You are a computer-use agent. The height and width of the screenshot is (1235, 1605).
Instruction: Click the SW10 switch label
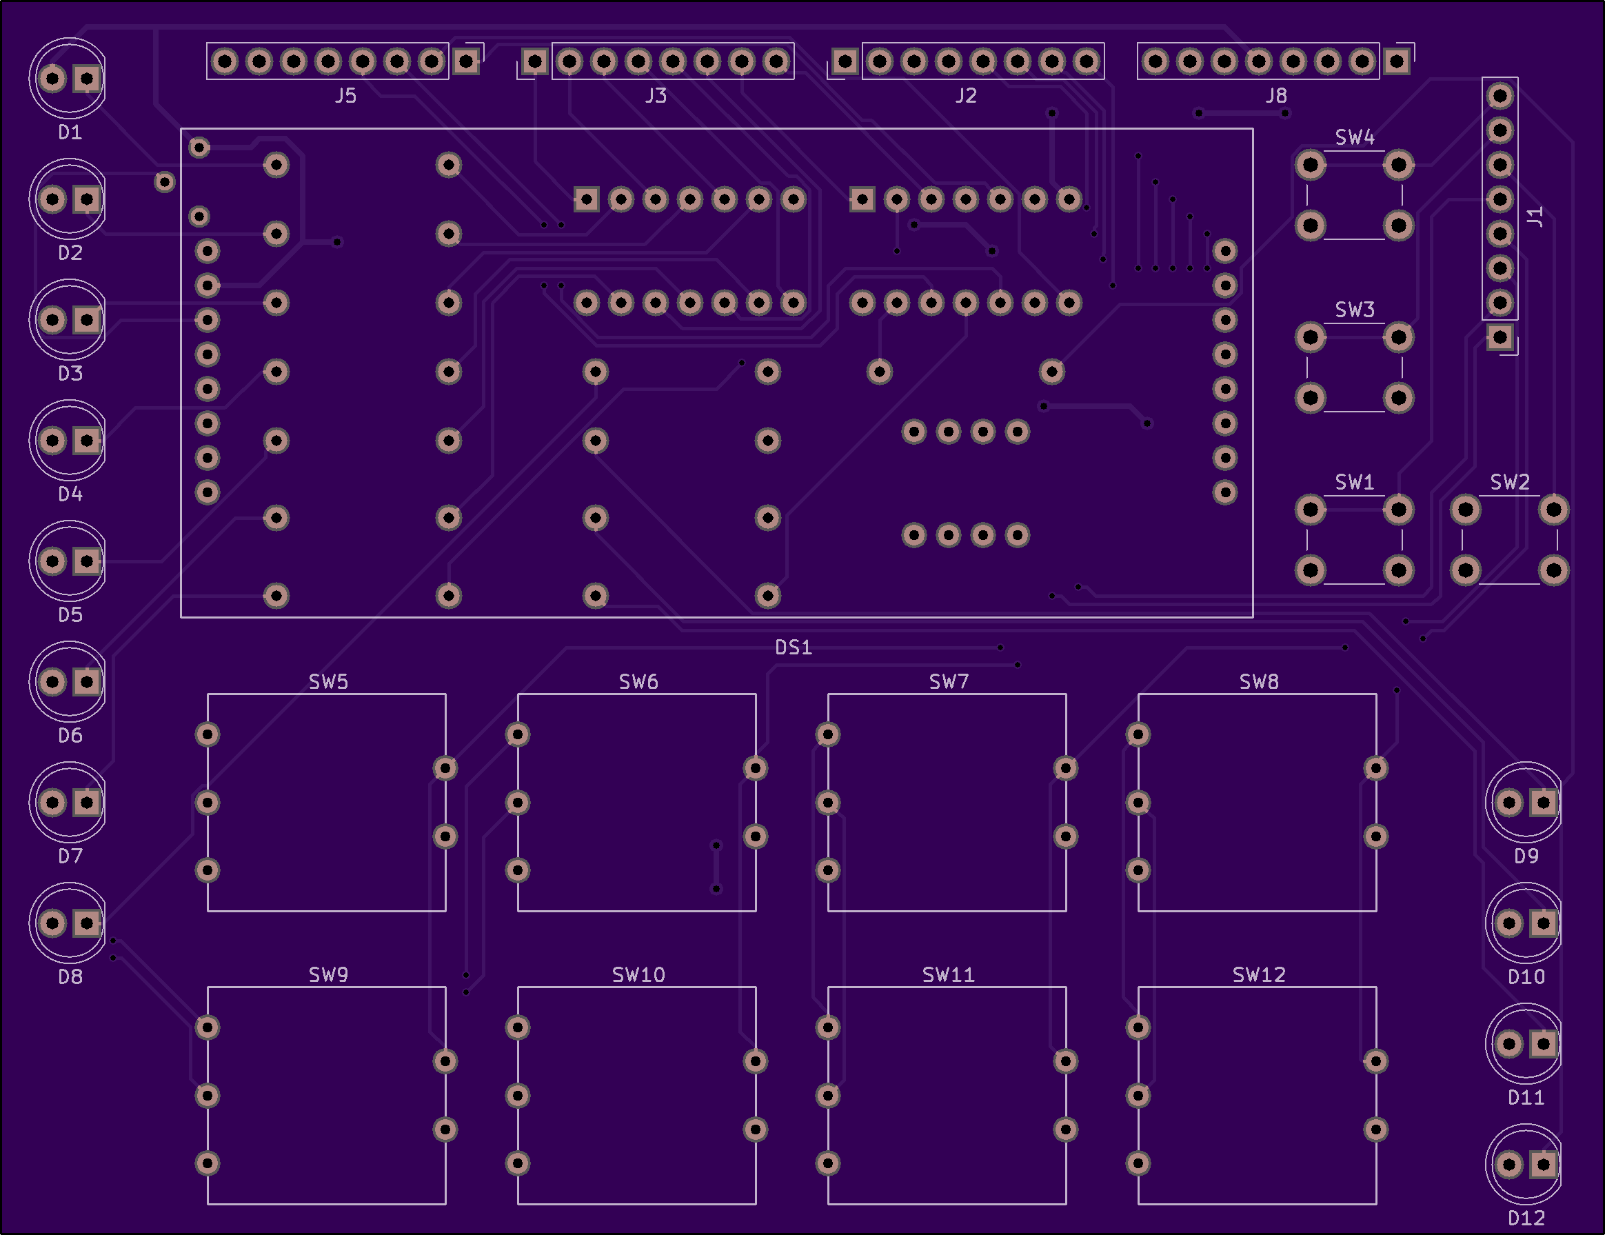(638, 975)
